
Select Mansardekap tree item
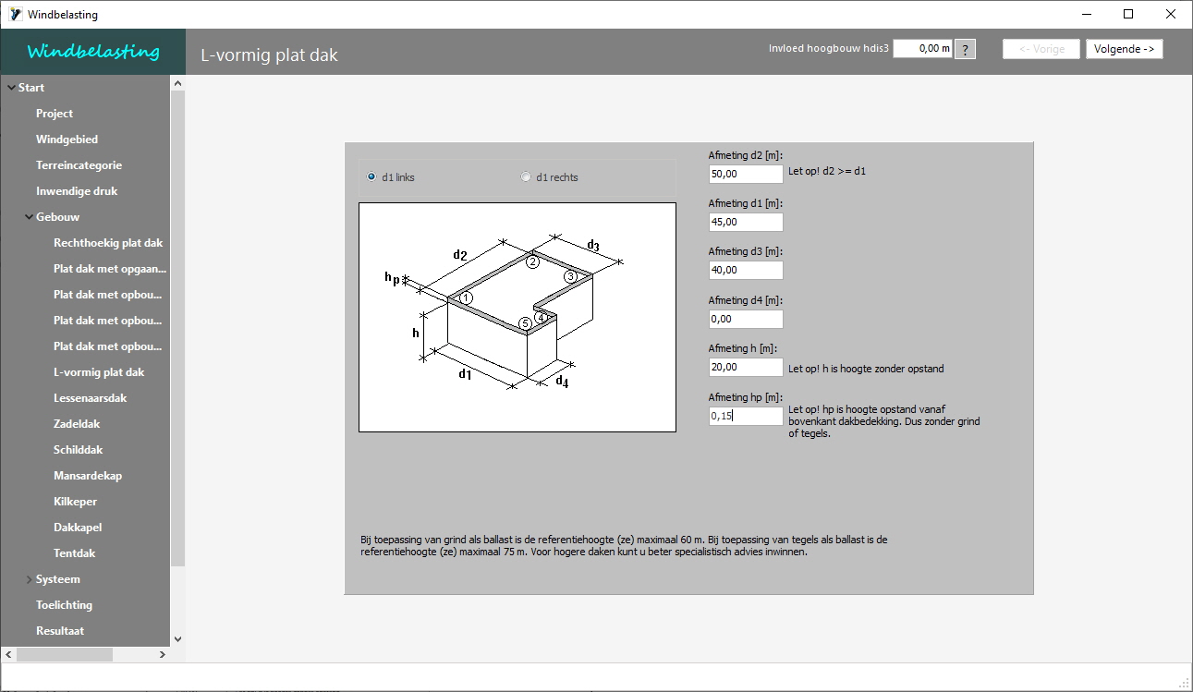pos(88,476)
